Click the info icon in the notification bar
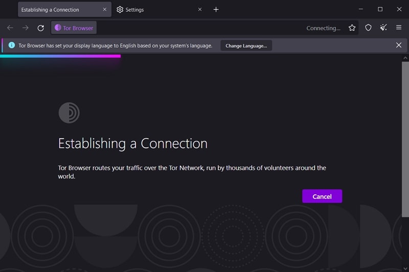Image resolution: width=409 pixels, height=272 pixels. tap(12, 46)
